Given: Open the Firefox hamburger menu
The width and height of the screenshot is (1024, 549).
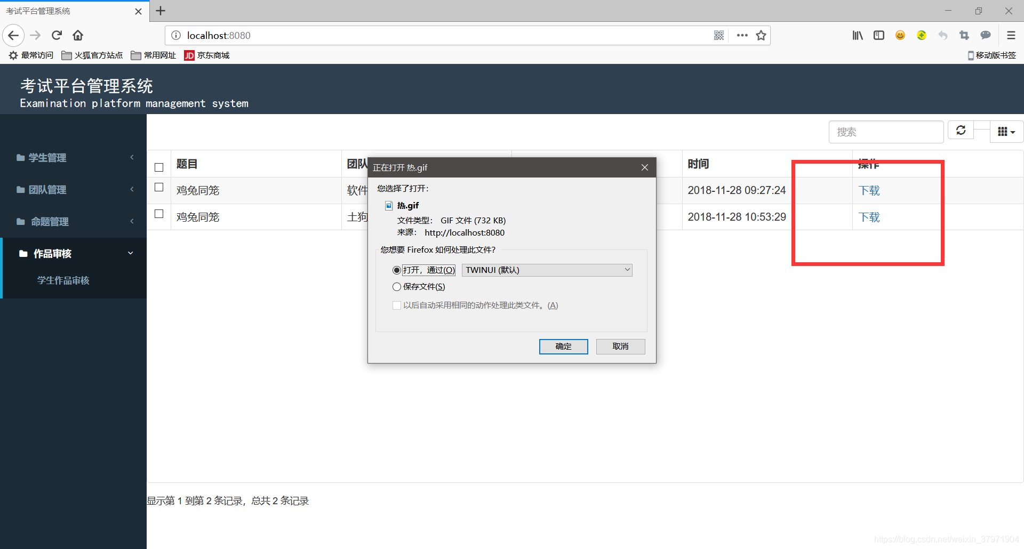Looking at the screenshot, I should [1011, 36].
